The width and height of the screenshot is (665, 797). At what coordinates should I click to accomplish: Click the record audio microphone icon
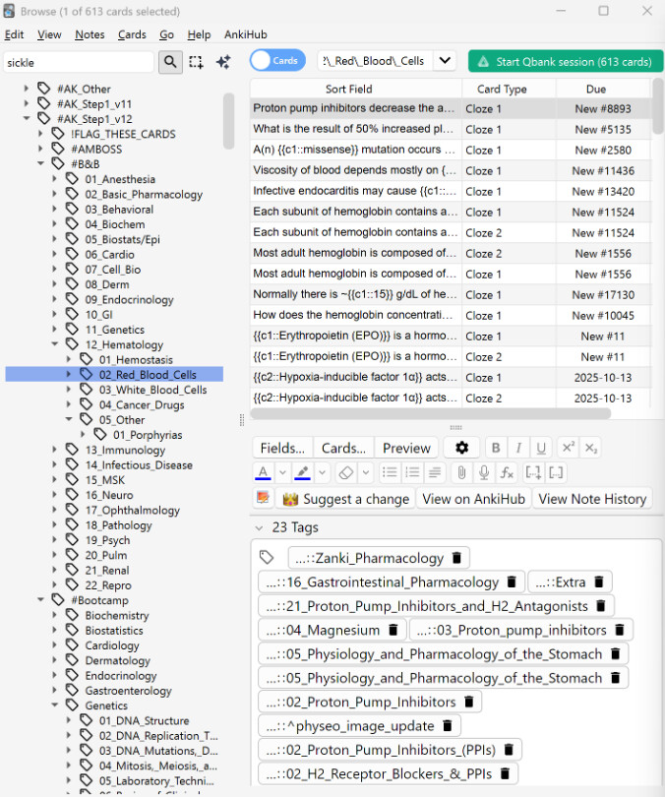pyautogui.click(x=483, y=473)
